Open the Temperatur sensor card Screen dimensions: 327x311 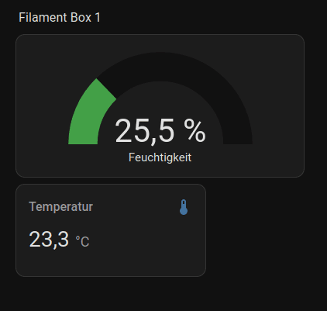[111, 230]
